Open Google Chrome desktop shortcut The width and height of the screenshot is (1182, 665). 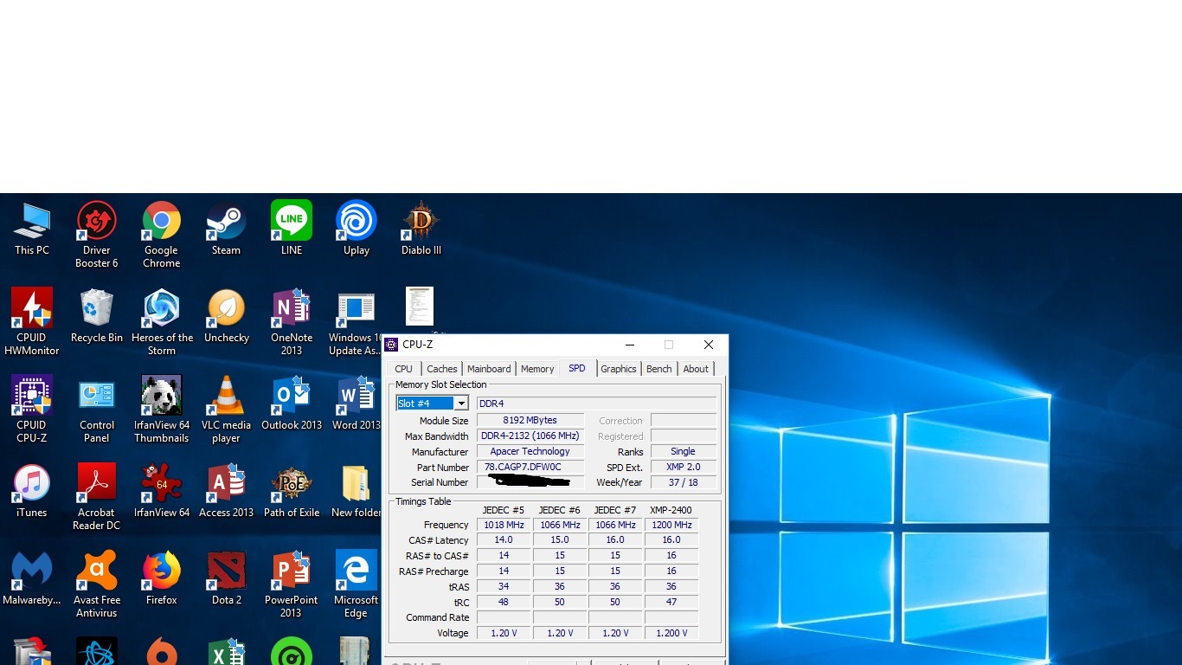162,235
